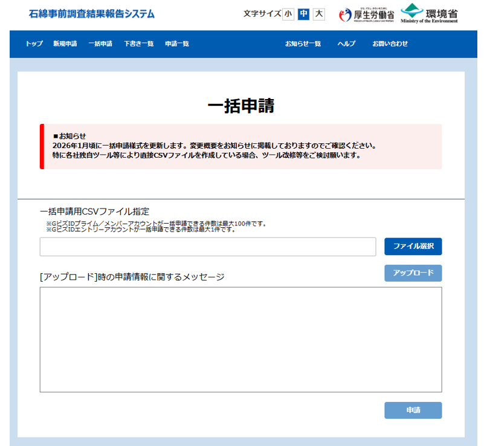Click the 厚生労働省 logo

tap(366, 15)
